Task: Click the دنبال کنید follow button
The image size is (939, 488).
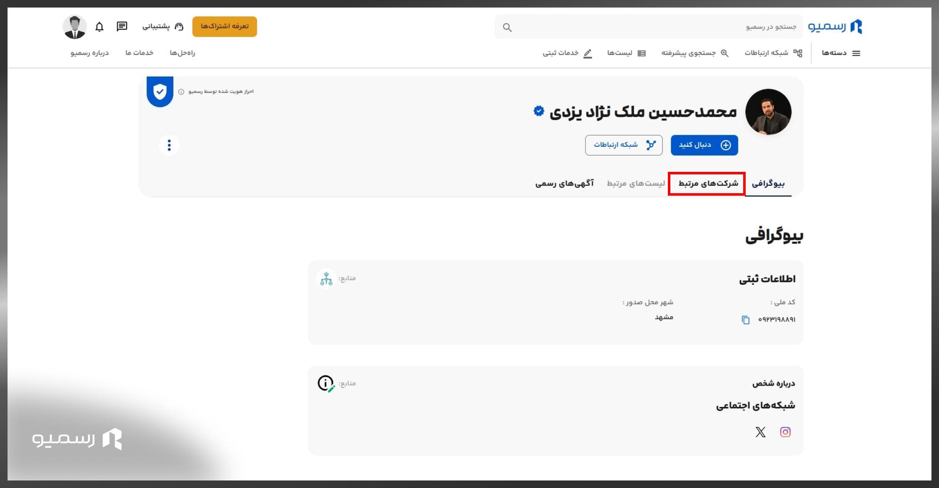Action: click(x=704, y=145)
